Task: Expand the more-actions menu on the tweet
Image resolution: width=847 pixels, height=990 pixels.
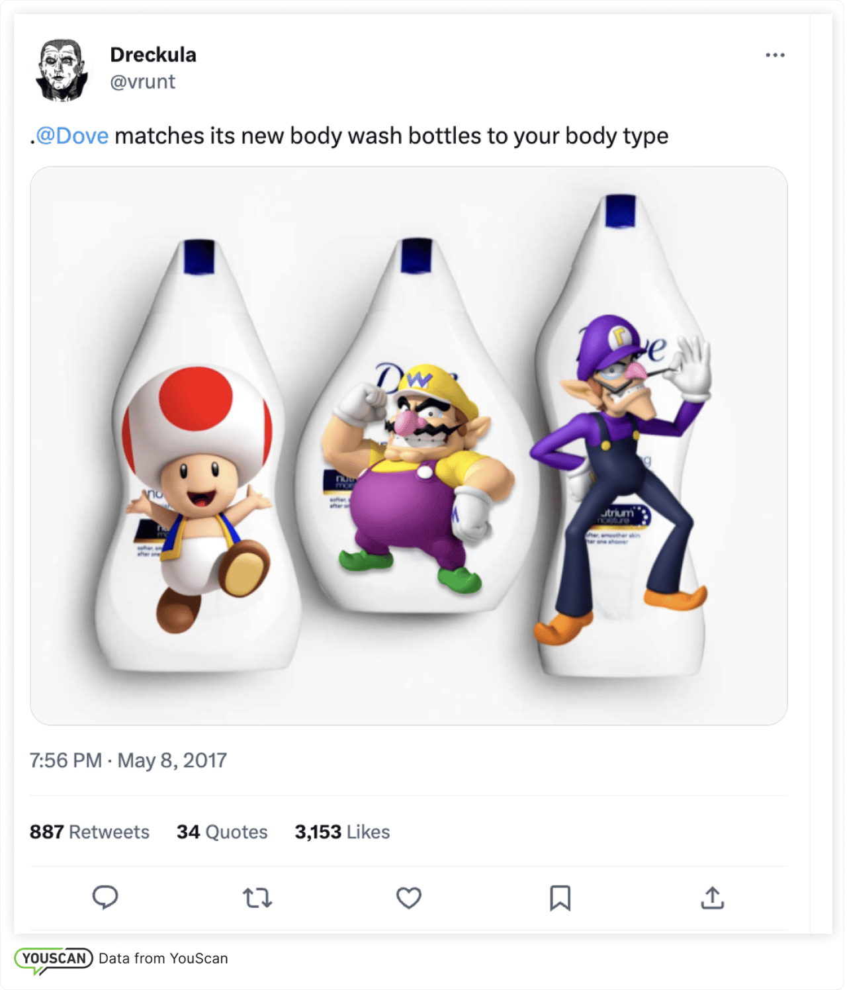Action: pos(776,56)
